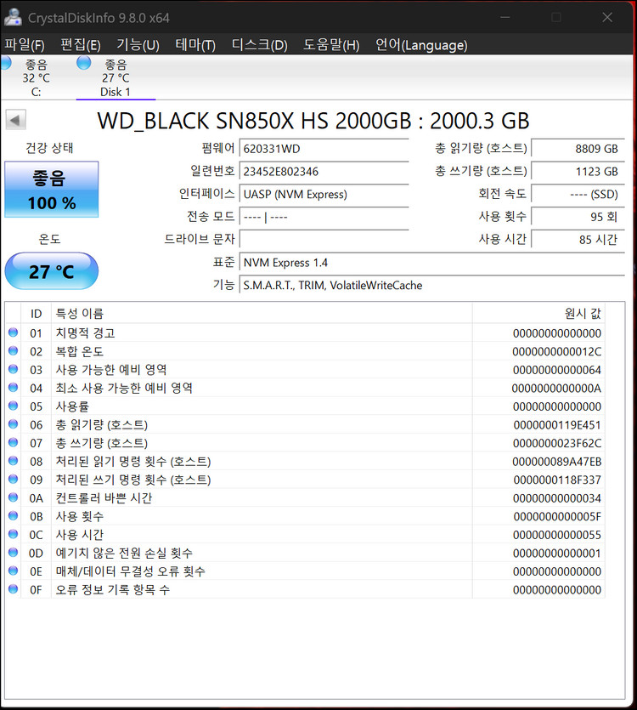The width and height of the screenshot is (637, 710).
Task: Click the power on hours value 85 시간
Action: coord(578,239)
